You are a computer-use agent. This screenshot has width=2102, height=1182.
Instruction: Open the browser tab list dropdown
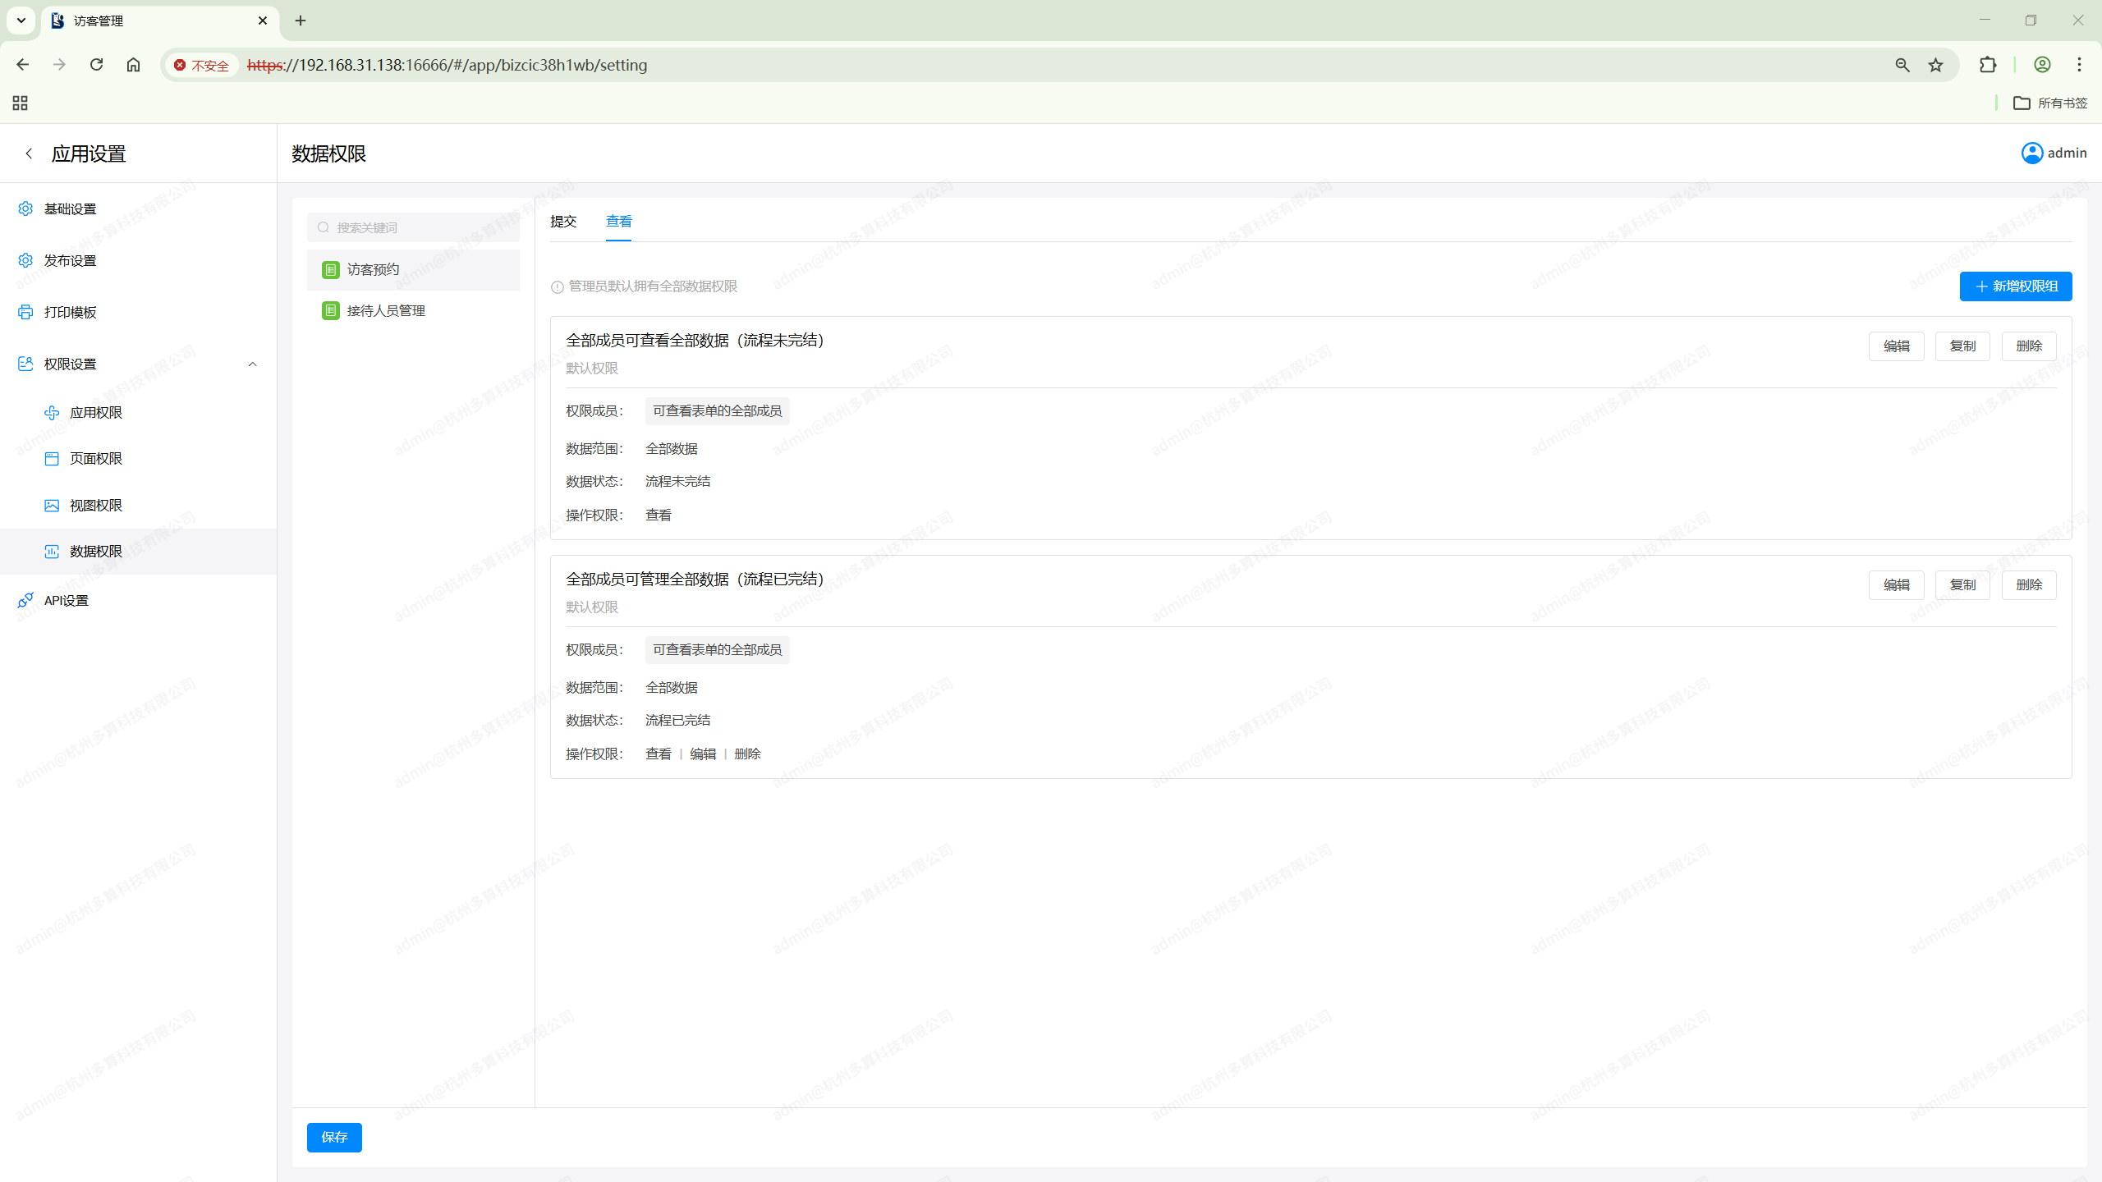[21, 21]
